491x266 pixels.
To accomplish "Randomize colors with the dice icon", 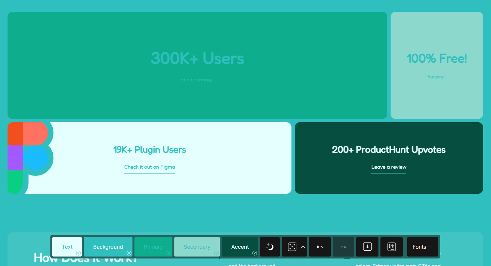I will [292, 247].
